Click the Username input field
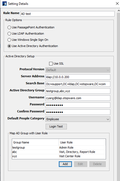Image resolution: width=120 pixels, height=181 pixels. click(x=78, y=98)
